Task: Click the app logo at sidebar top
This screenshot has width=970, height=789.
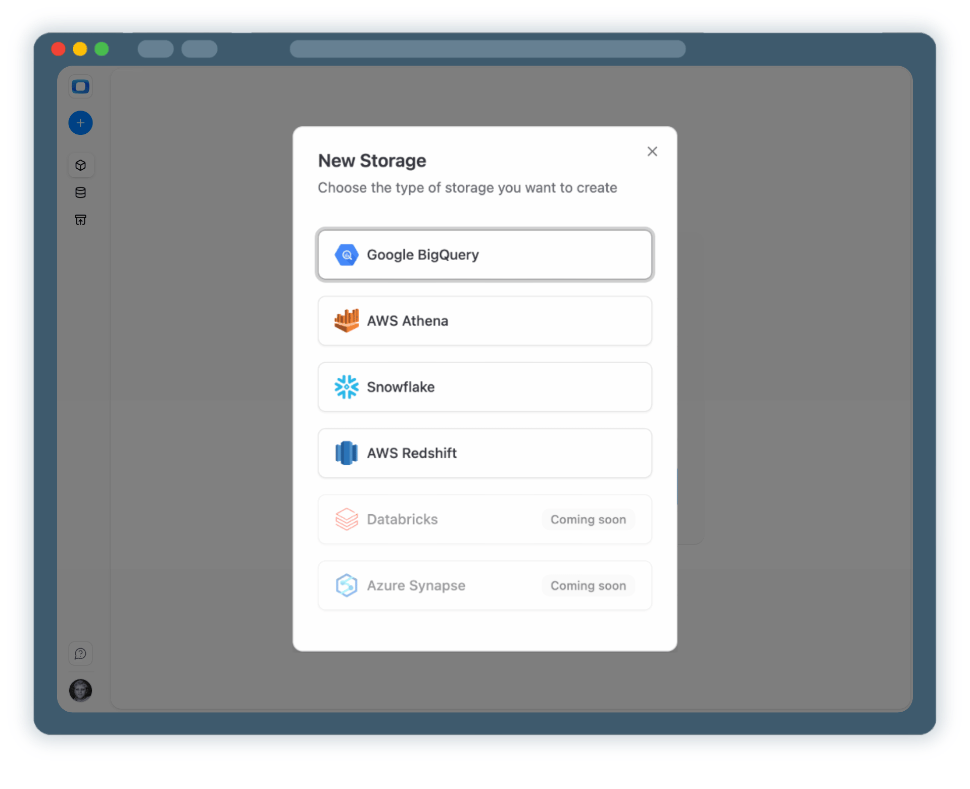Action: 80,86
